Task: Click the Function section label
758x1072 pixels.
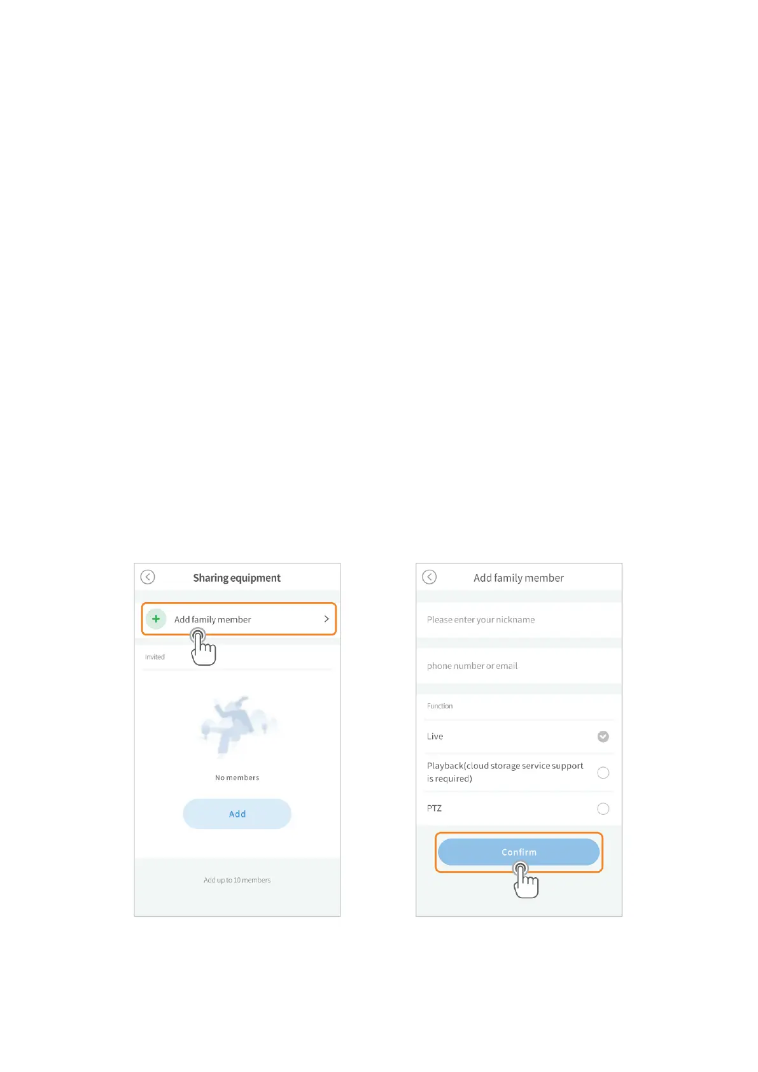Action: [x=440, y=706]
